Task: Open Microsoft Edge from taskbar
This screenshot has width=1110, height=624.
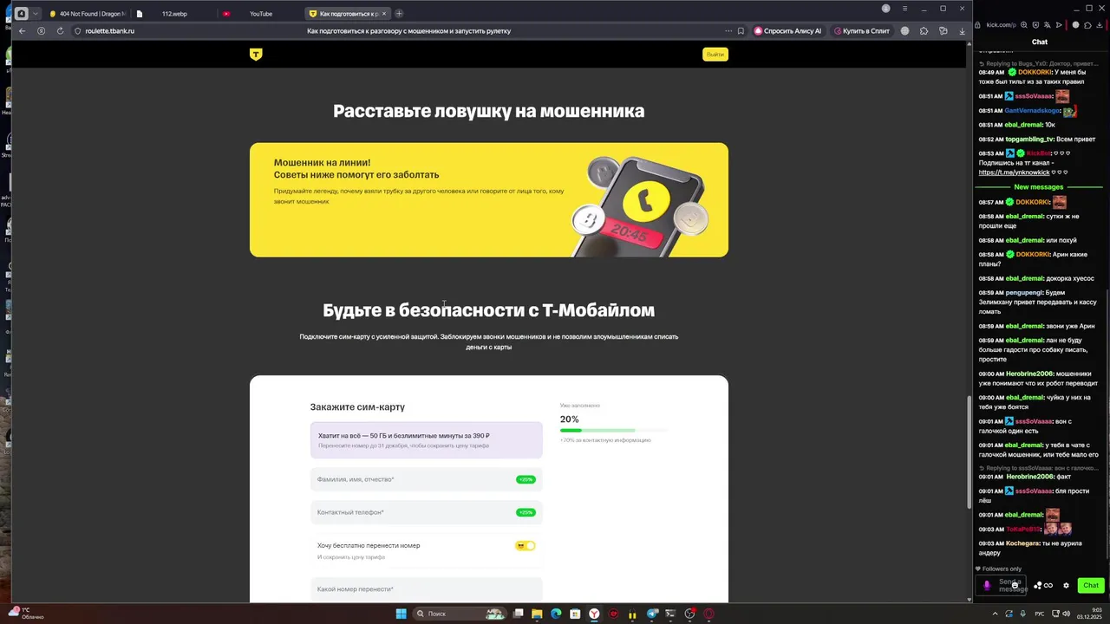Action: tap(556, 614)
